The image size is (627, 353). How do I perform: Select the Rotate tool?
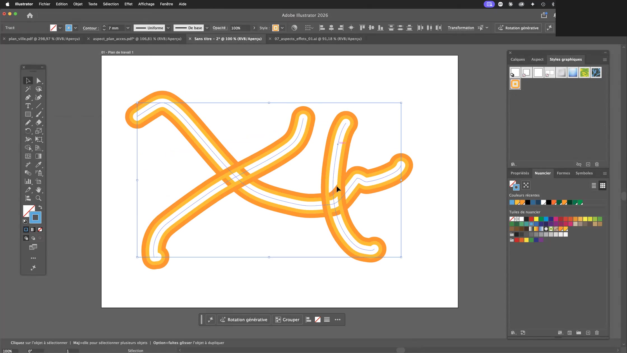[28, 131]
